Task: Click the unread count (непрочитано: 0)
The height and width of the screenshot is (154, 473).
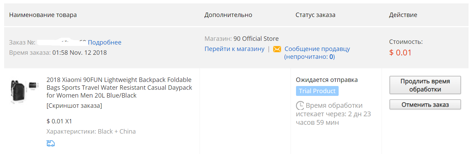Action: [310, 57]
